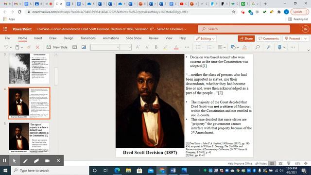This screenshot has height=175, width=311.
Task: Switch to the Design tab
Action: tap(69, 38)
